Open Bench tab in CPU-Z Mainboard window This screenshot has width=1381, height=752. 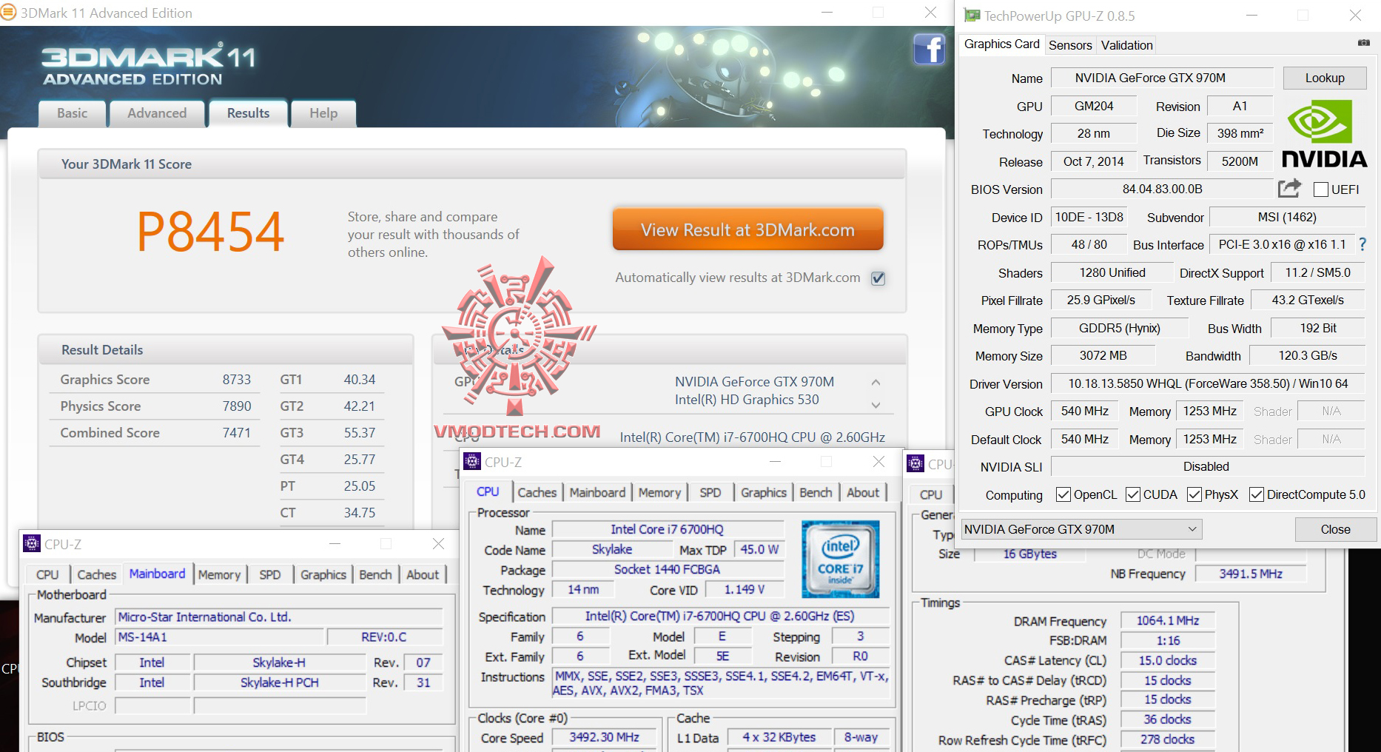[375, 574]
